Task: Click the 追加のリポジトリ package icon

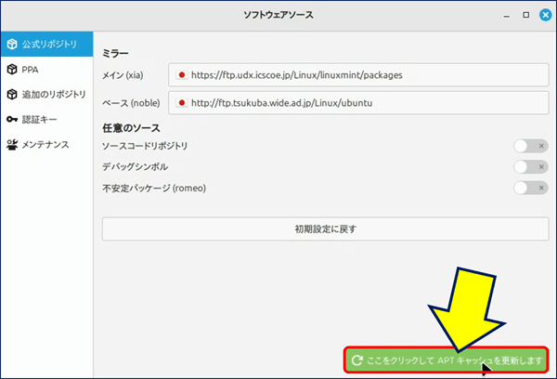Action: 12,94
